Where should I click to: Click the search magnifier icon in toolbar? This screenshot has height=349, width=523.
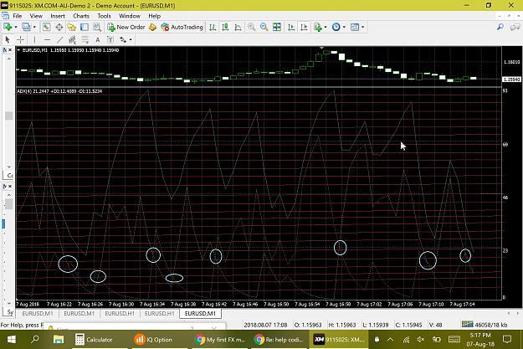(500, 27)
